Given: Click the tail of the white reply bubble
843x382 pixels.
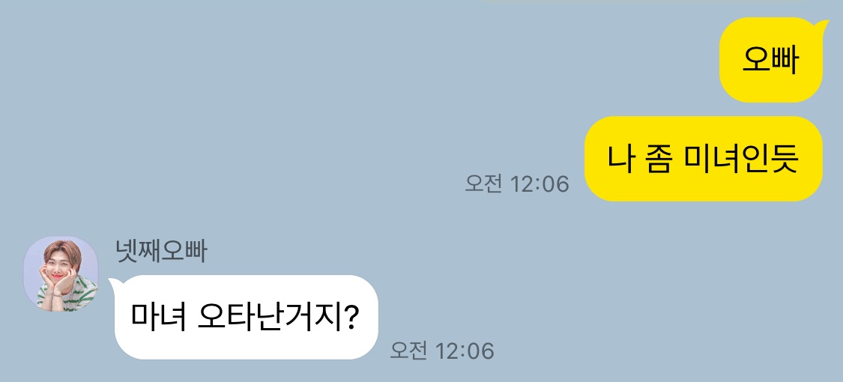Looking at the screenshot, I should [115, 282].
